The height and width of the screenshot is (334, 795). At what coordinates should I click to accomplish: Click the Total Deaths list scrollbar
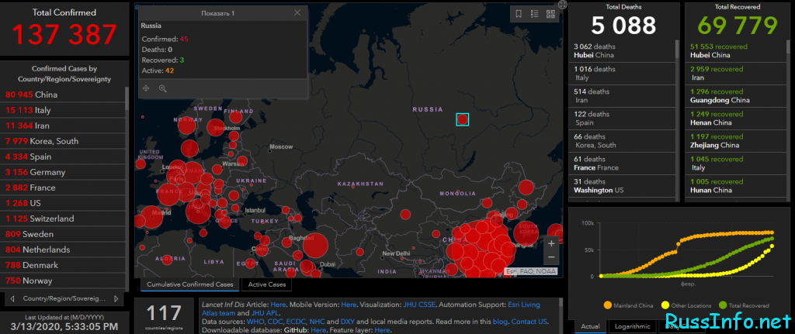pyautogui.click(x=677, y=49)
